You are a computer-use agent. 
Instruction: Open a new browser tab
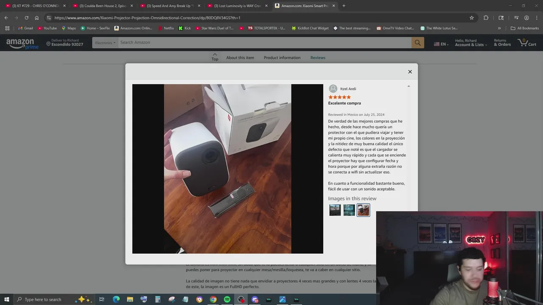point(344,6)
